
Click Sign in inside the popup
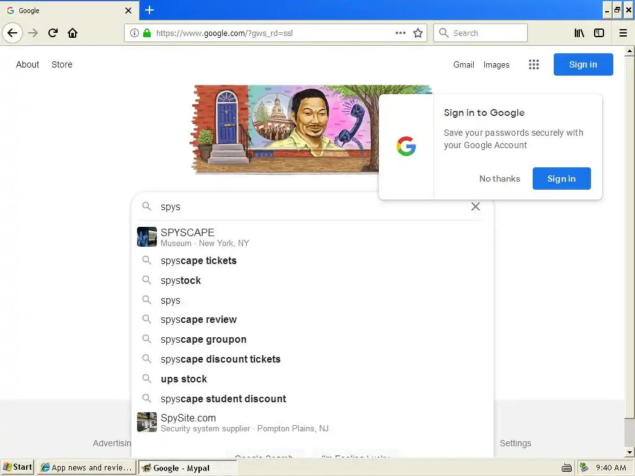pyautogui.click(x=561, y=178)
